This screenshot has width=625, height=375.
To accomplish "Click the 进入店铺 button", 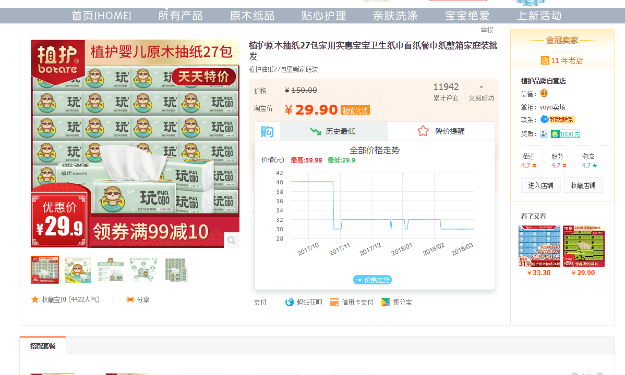I will (540, 185).
